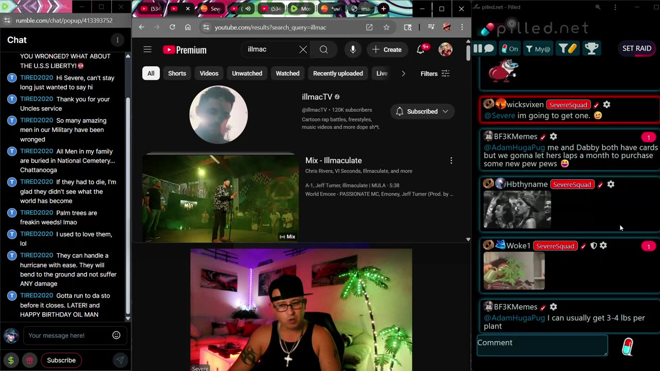Open the YouTube hamburger guide menu
Screen dimensions: 660x371
147,49
